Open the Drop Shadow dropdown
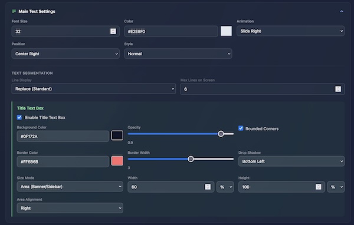Viewport: 354px width, 225px height. (291, 161)
